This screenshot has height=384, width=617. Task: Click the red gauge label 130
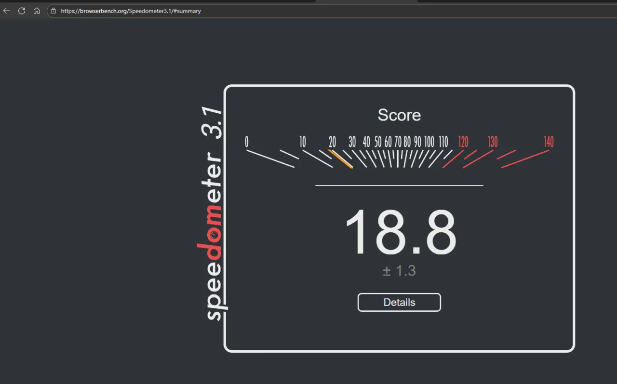(492, 142)
